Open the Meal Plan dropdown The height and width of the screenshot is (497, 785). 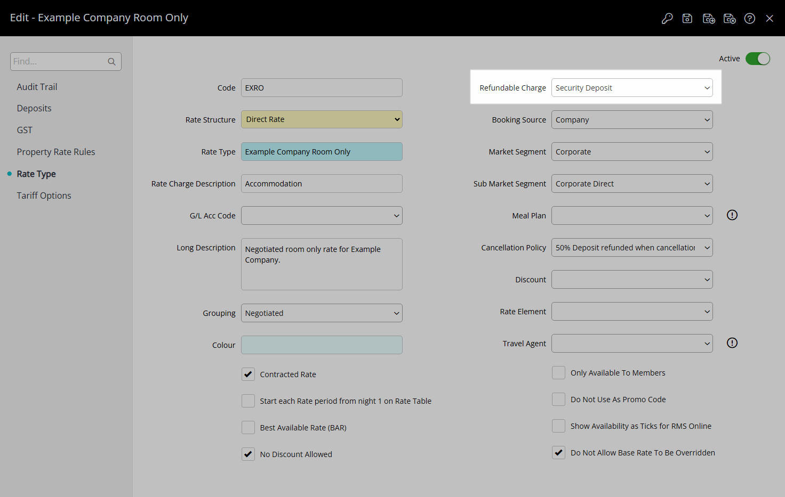(x=632, y=216)
